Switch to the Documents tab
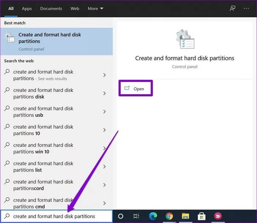The image size is (257, 223). [51, 8]
